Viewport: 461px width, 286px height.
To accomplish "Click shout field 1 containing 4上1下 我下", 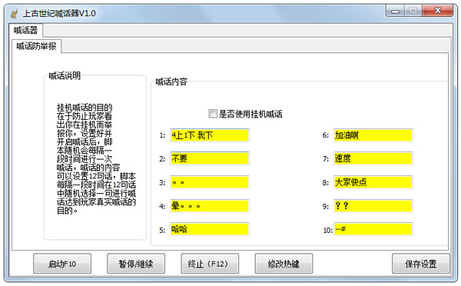I will point(210,135).
